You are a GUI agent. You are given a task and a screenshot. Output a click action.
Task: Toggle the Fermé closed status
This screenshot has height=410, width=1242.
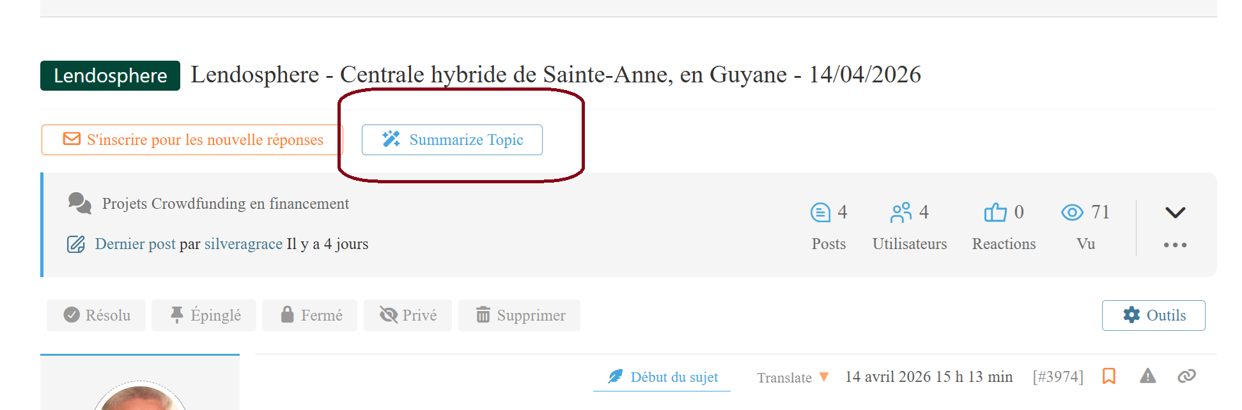[311, 315]
